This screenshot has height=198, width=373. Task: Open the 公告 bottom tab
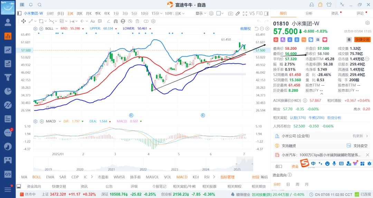click(109, 186)
